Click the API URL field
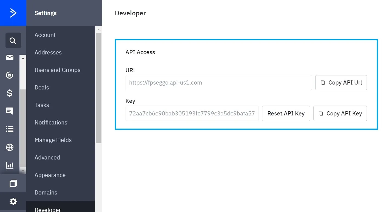This screenshot has width=386, height=212. (218, 83)
